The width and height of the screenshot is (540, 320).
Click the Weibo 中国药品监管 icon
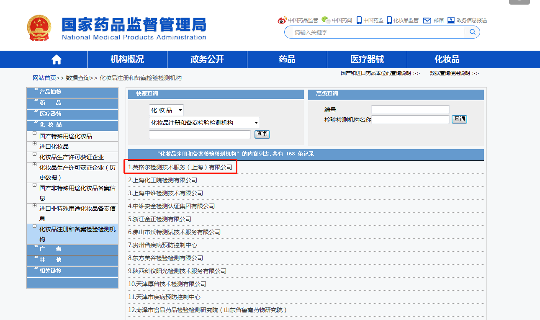[x=282, y=20]
